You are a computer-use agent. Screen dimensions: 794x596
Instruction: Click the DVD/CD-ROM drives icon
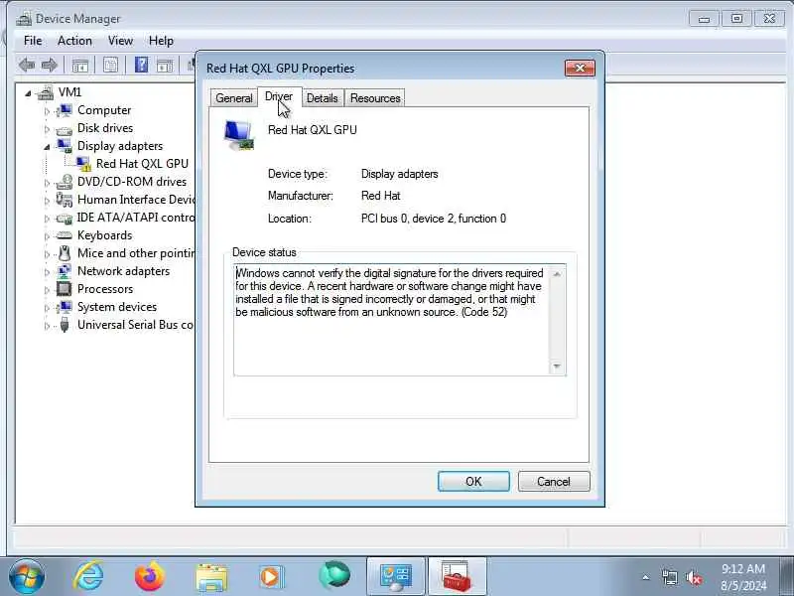coord(65,182)
